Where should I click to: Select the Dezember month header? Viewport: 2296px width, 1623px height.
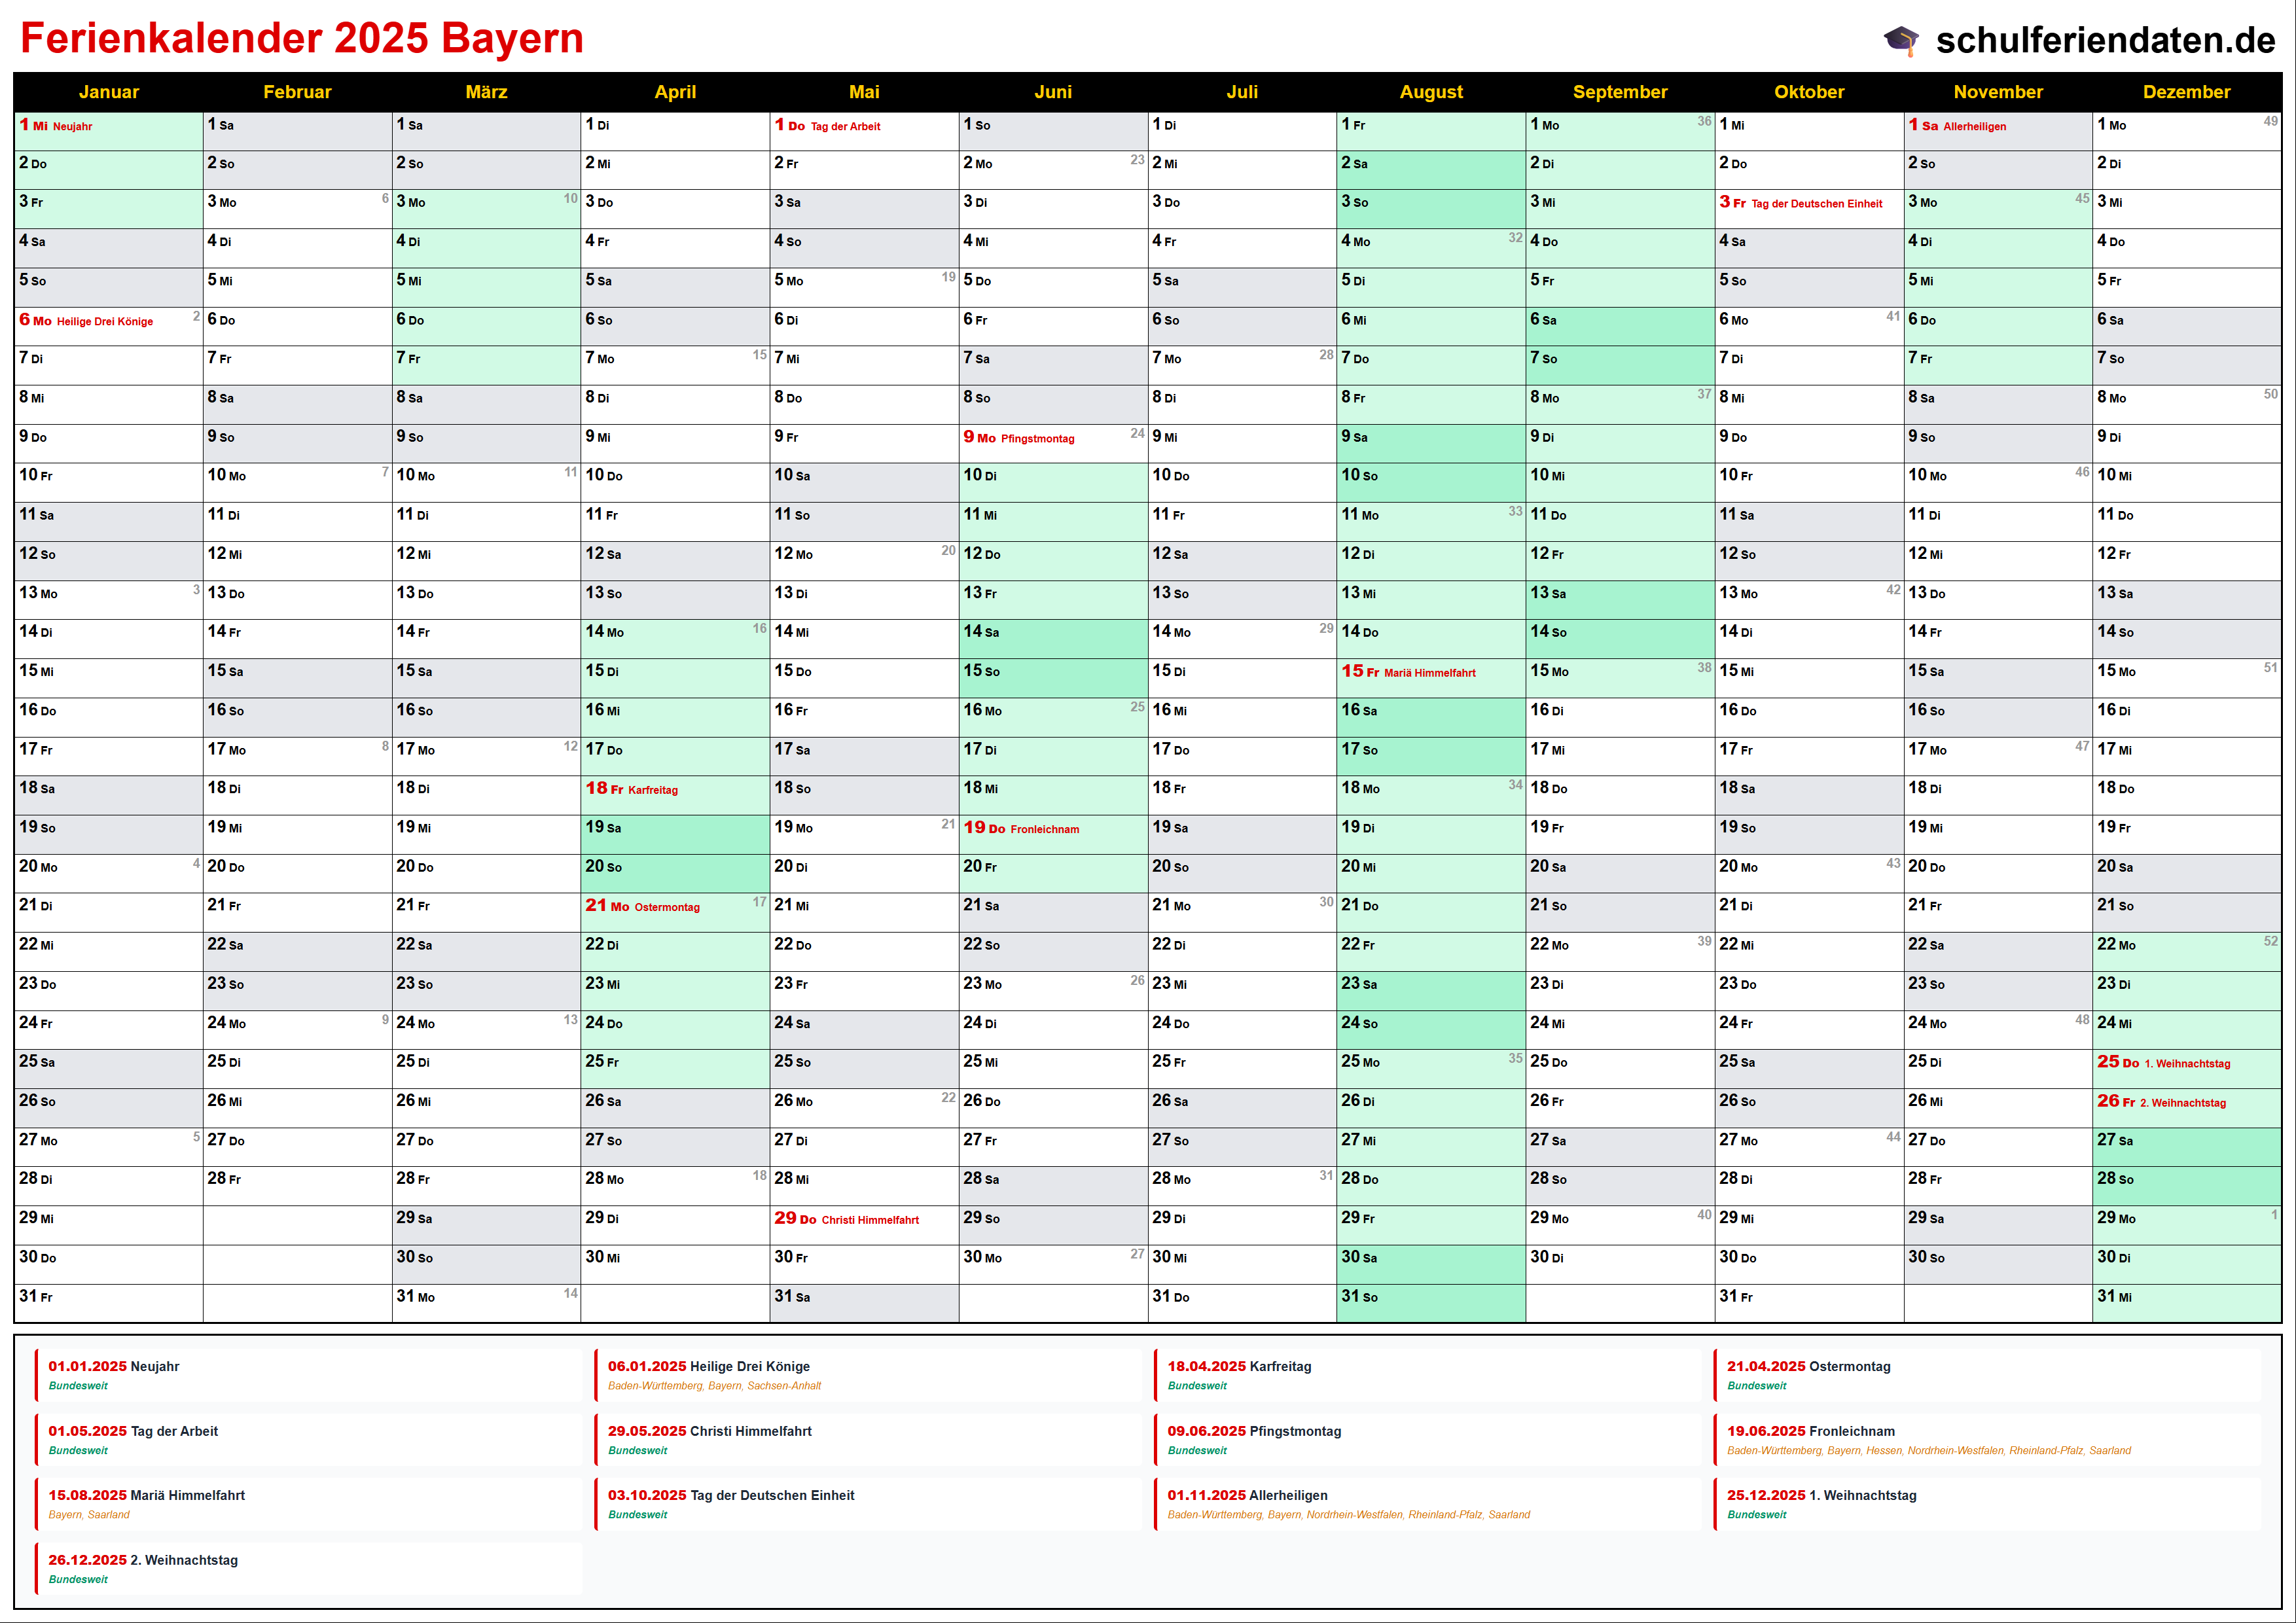2186,92
